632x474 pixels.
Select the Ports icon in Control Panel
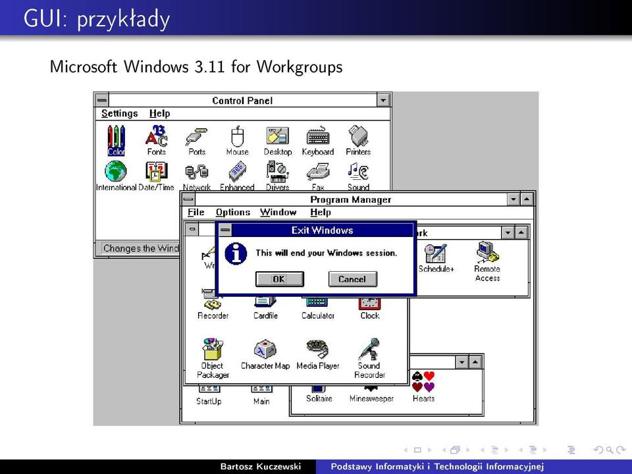tap(197, 141)
